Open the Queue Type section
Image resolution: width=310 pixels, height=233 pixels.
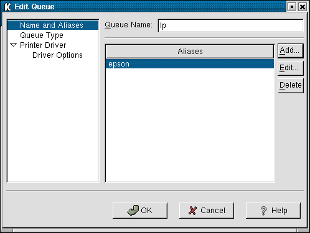point(42,35)
